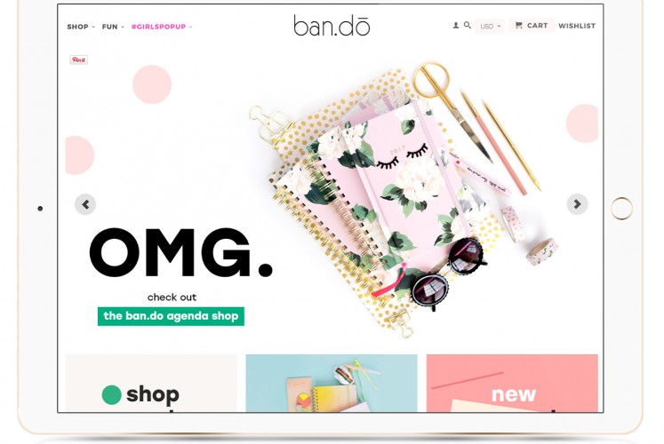
Task: Go to previous slide arrow
Action: [85, 204]
